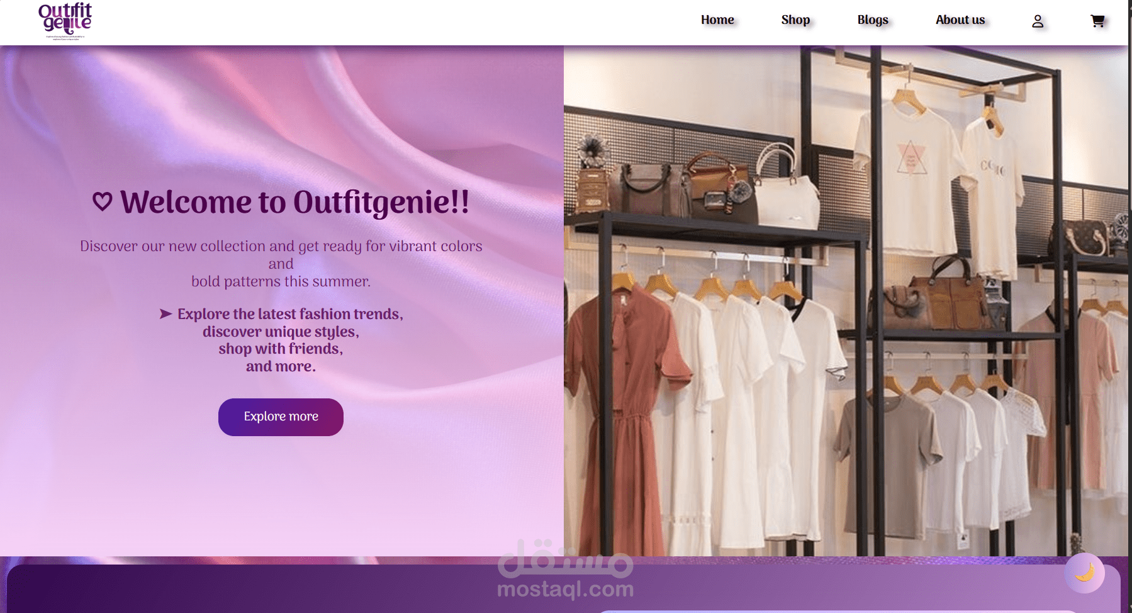
Task: Click the Outfitgenie logo
Action: (66, 19)
